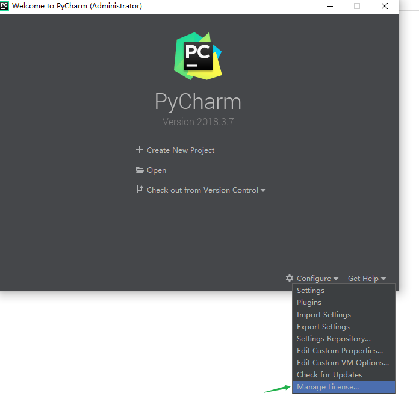Click the PyCharm logo in the window center

(197, 56)
